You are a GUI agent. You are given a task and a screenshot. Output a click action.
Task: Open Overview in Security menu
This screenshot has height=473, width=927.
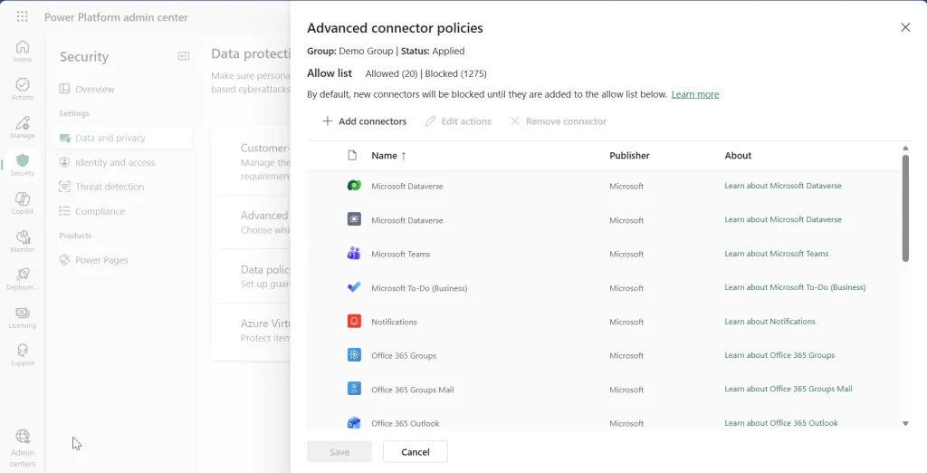(87, 90)
